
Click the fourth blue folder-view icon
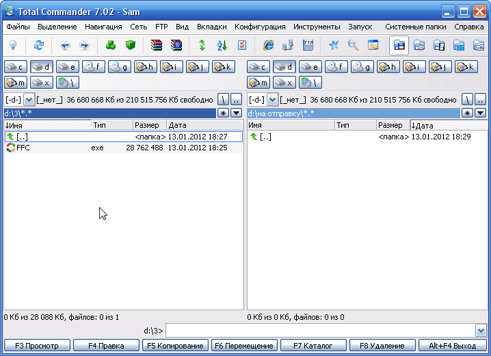pos(459,45)
